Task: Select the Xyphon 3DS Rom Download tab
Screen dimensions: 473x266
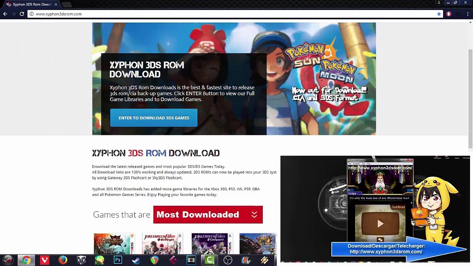Action: click(31, 4)
